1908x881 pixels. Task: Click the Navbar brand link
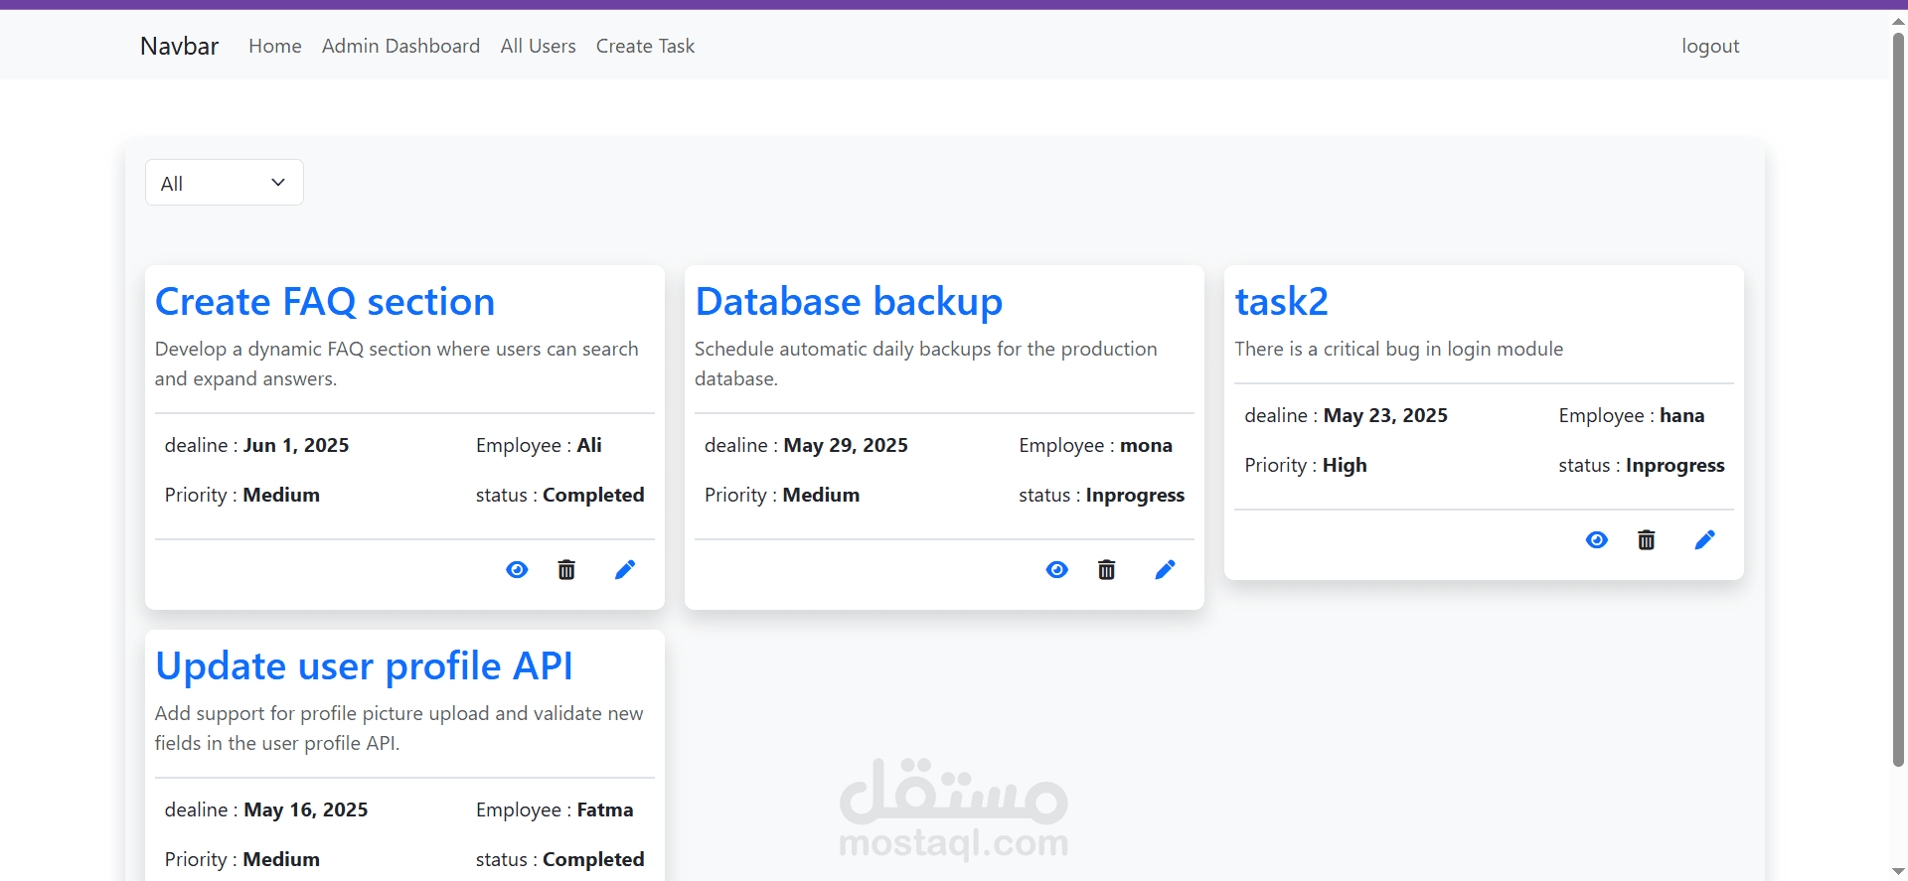[x=179, y=46]
